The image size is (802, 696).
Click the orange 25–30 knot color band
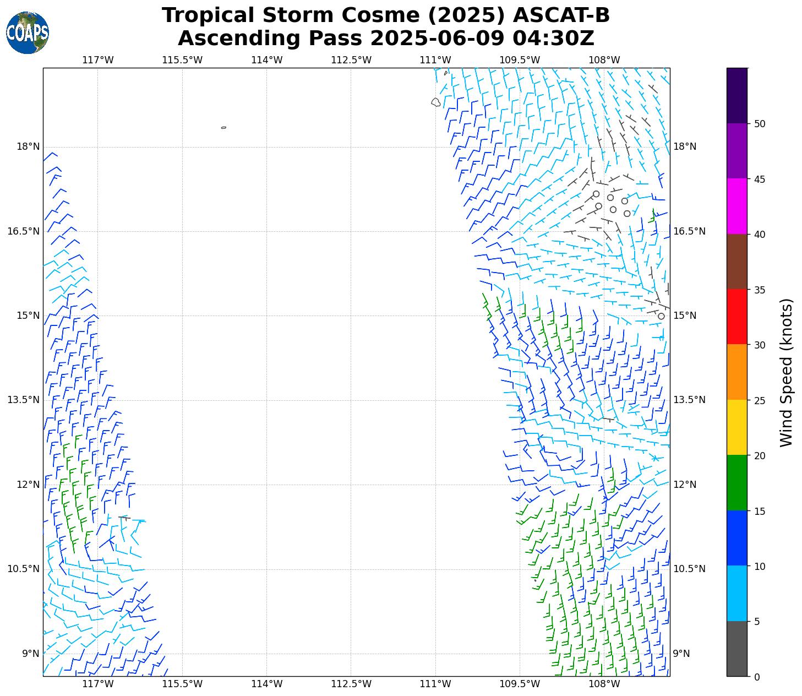[x=736, y=372]
